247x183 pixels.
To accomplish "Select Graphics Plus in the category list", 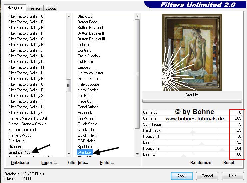I will [19, 152].
